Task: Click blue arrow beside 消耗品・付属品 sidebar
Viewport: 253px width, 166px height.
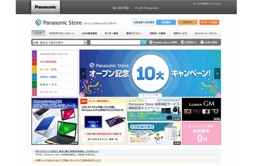Action: [34, 77]
